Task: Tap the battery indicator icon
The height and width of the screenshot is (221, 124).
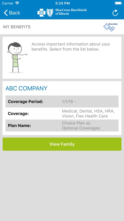Action: pos(118,3)
